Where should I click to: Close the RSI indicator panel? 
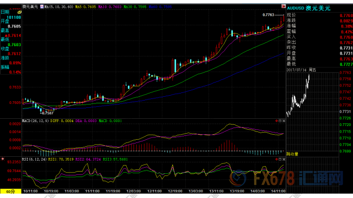284,159
